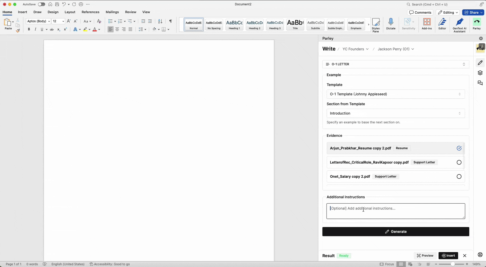
Task: Select the LetterofRec_CriticalRole_RaviKapoor evidence radio button
Action: 459,163
